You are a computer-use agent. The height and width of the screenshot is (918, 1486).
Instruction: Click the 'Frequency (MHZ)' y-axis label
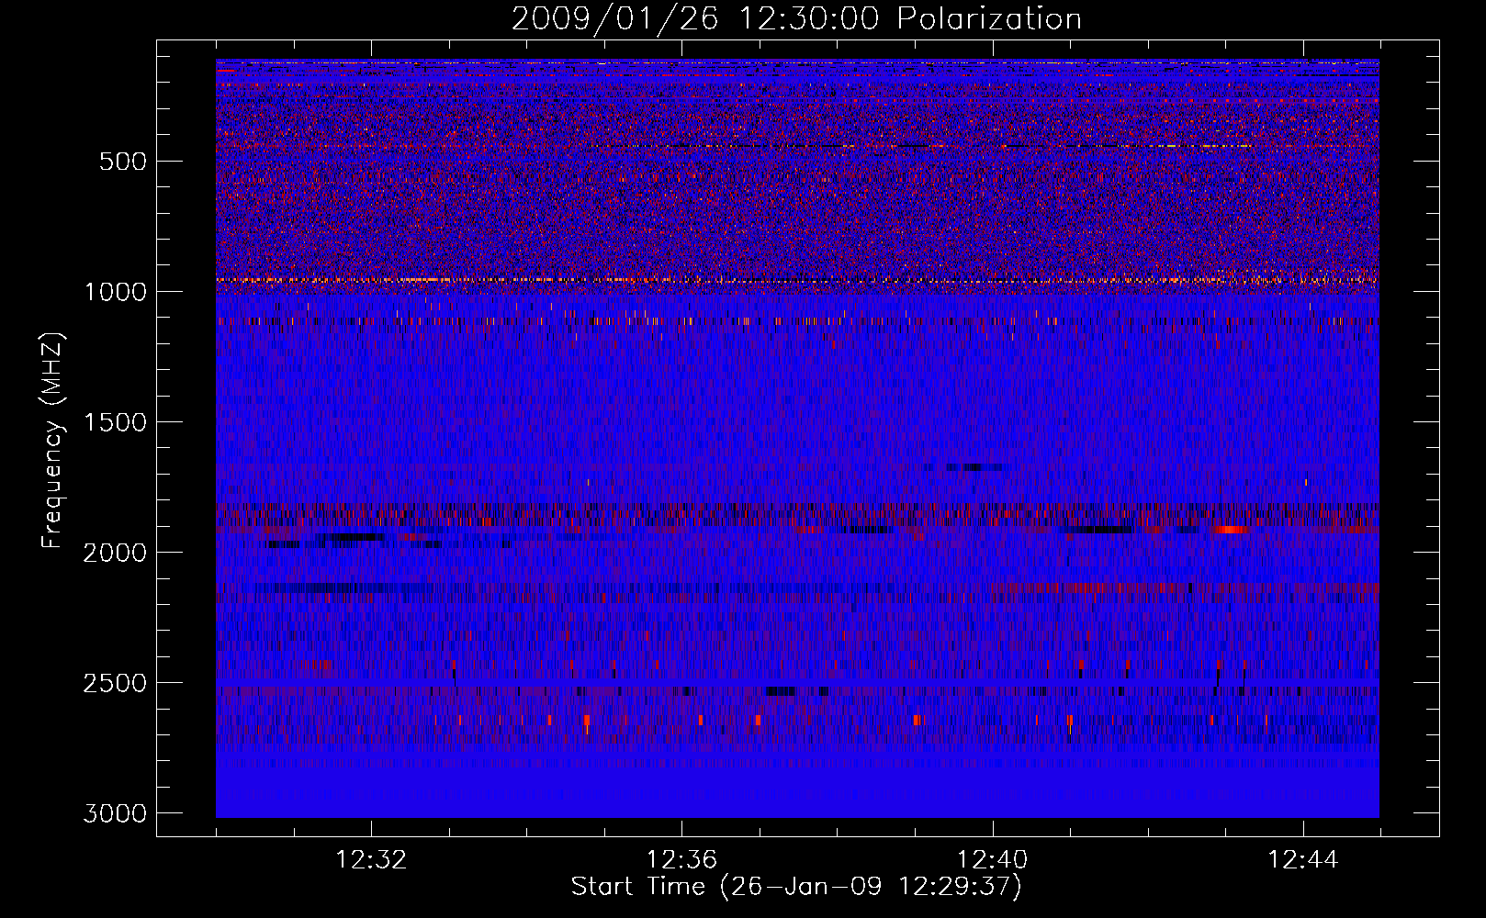click(52, 441)
